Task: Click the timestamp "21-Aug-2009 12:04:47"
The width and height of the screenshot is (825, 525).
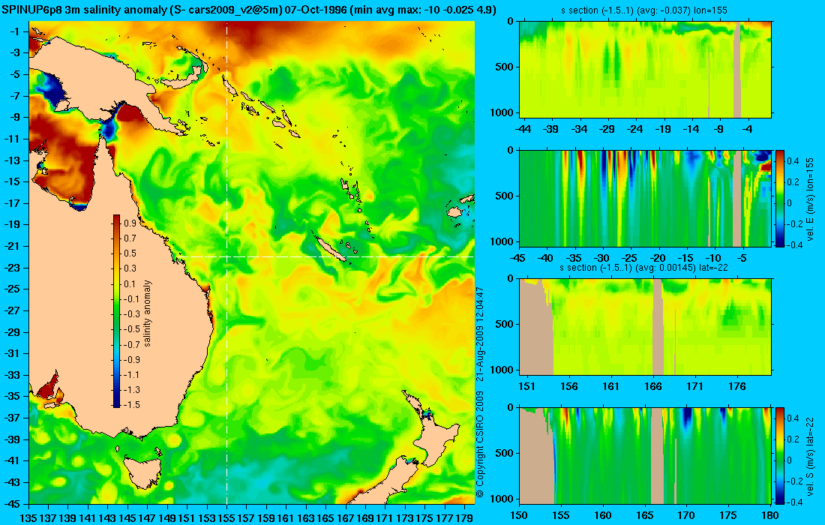Action: [479, 334]
